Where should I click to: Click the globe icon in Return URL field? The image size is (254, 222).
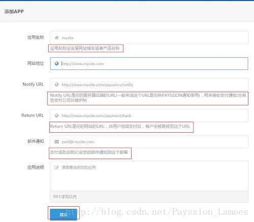click(56, 116)
